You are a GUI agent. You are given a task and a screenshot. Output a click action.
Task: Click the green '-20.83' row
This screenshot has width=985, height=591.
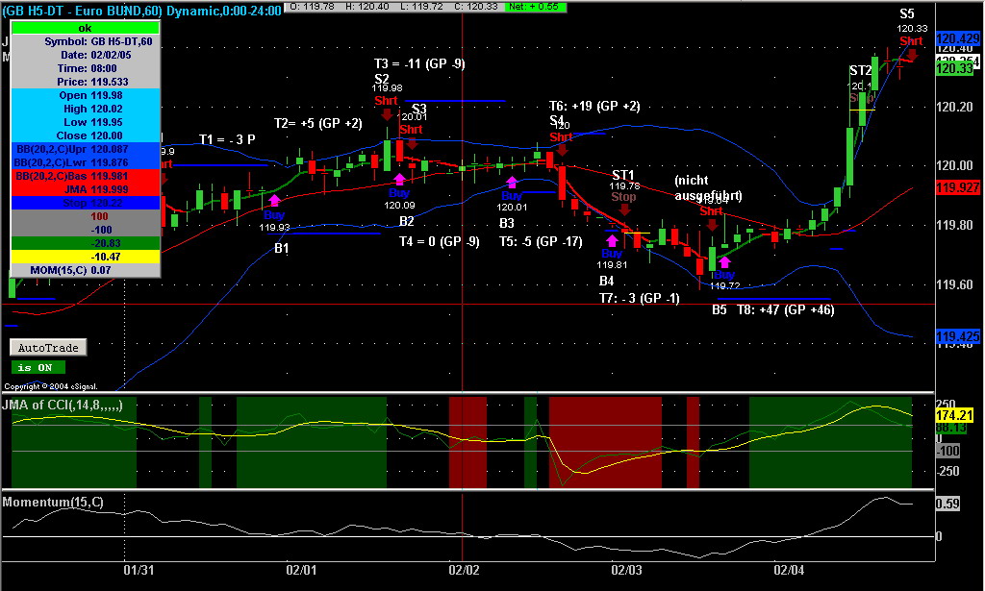tap(86, 243)
